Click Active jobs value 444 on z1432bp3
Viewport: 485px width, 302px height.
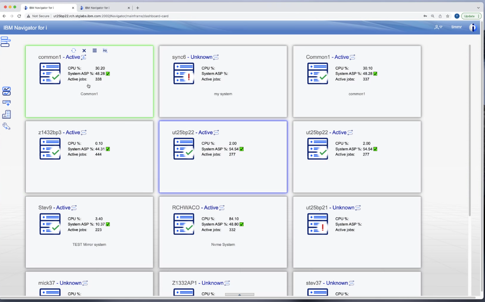(x=98, y=154)
